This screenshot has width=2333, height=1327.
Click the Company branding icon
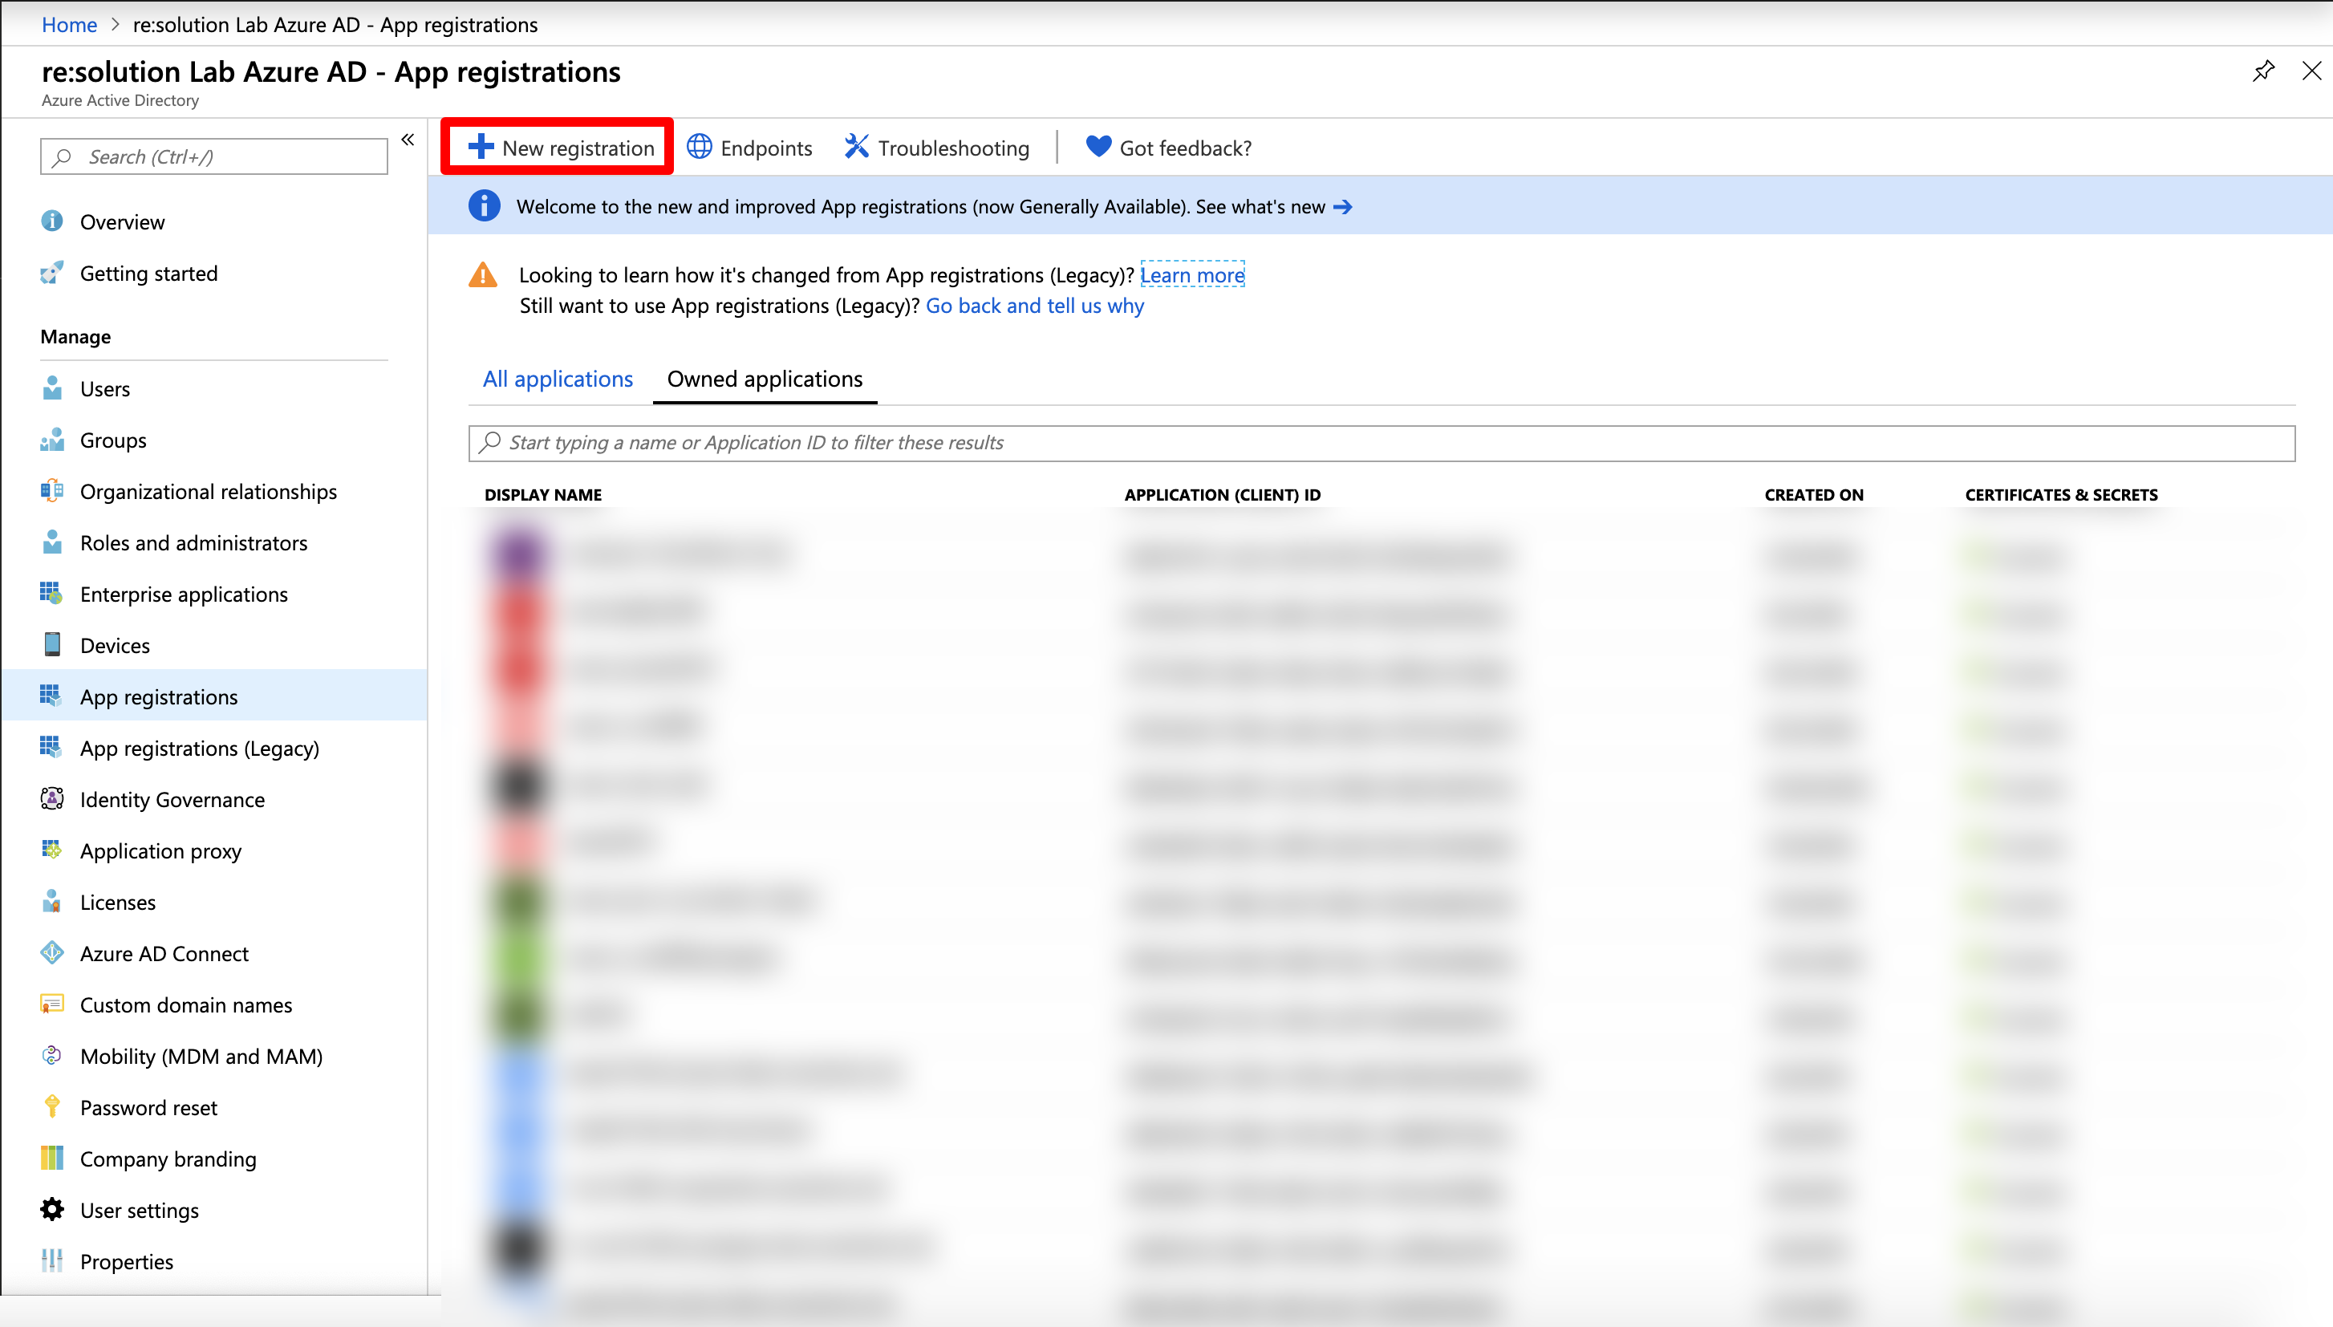click(x=52, y=1158)
